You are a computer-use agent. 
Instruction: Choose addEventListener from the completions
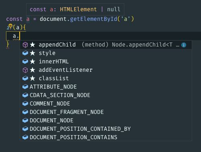pos(106,70)
